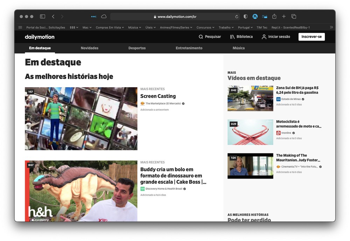Expand the Animes/Filmes/Series bookmarks folder
The height and width of the screenshot is (241, 350).
coord(176,27)
